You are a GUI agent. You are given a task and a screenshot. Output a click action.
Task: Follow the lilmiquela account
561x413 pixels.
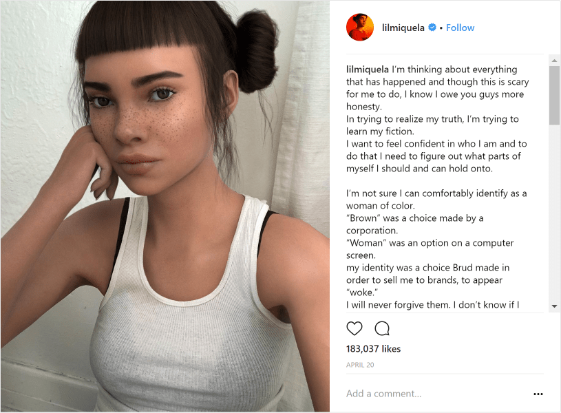(460, 28)
